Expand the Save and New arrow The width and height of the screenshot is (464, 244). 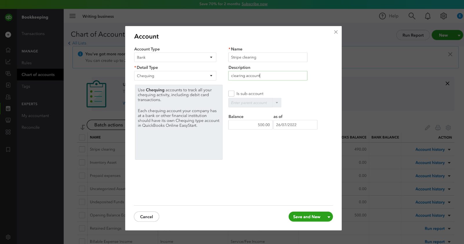click(329, 217)
